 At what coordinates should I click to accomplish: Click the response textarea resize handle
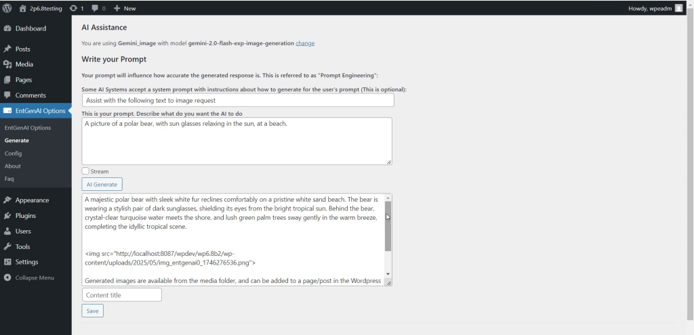tap(389, 283)
